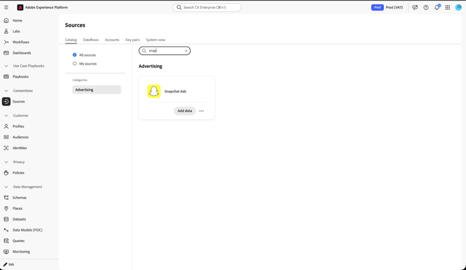
Task: Collapse the Connections section
Action: click(6, 91)
